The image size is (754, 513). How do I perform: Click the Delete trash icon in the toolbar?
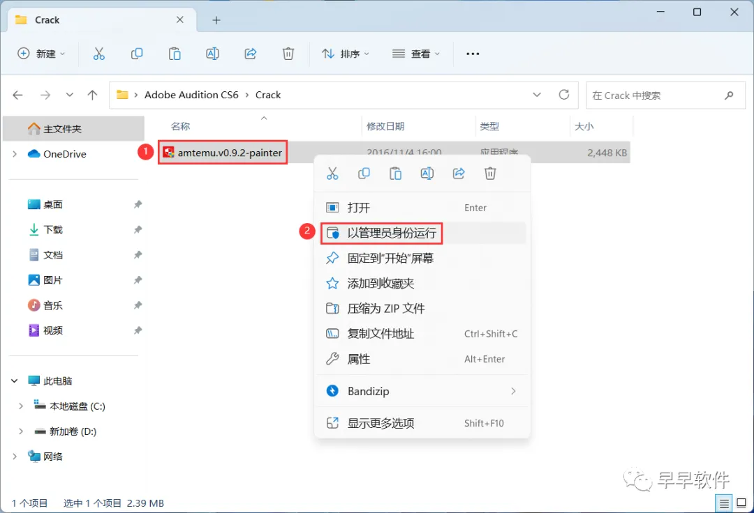[288, 54]
